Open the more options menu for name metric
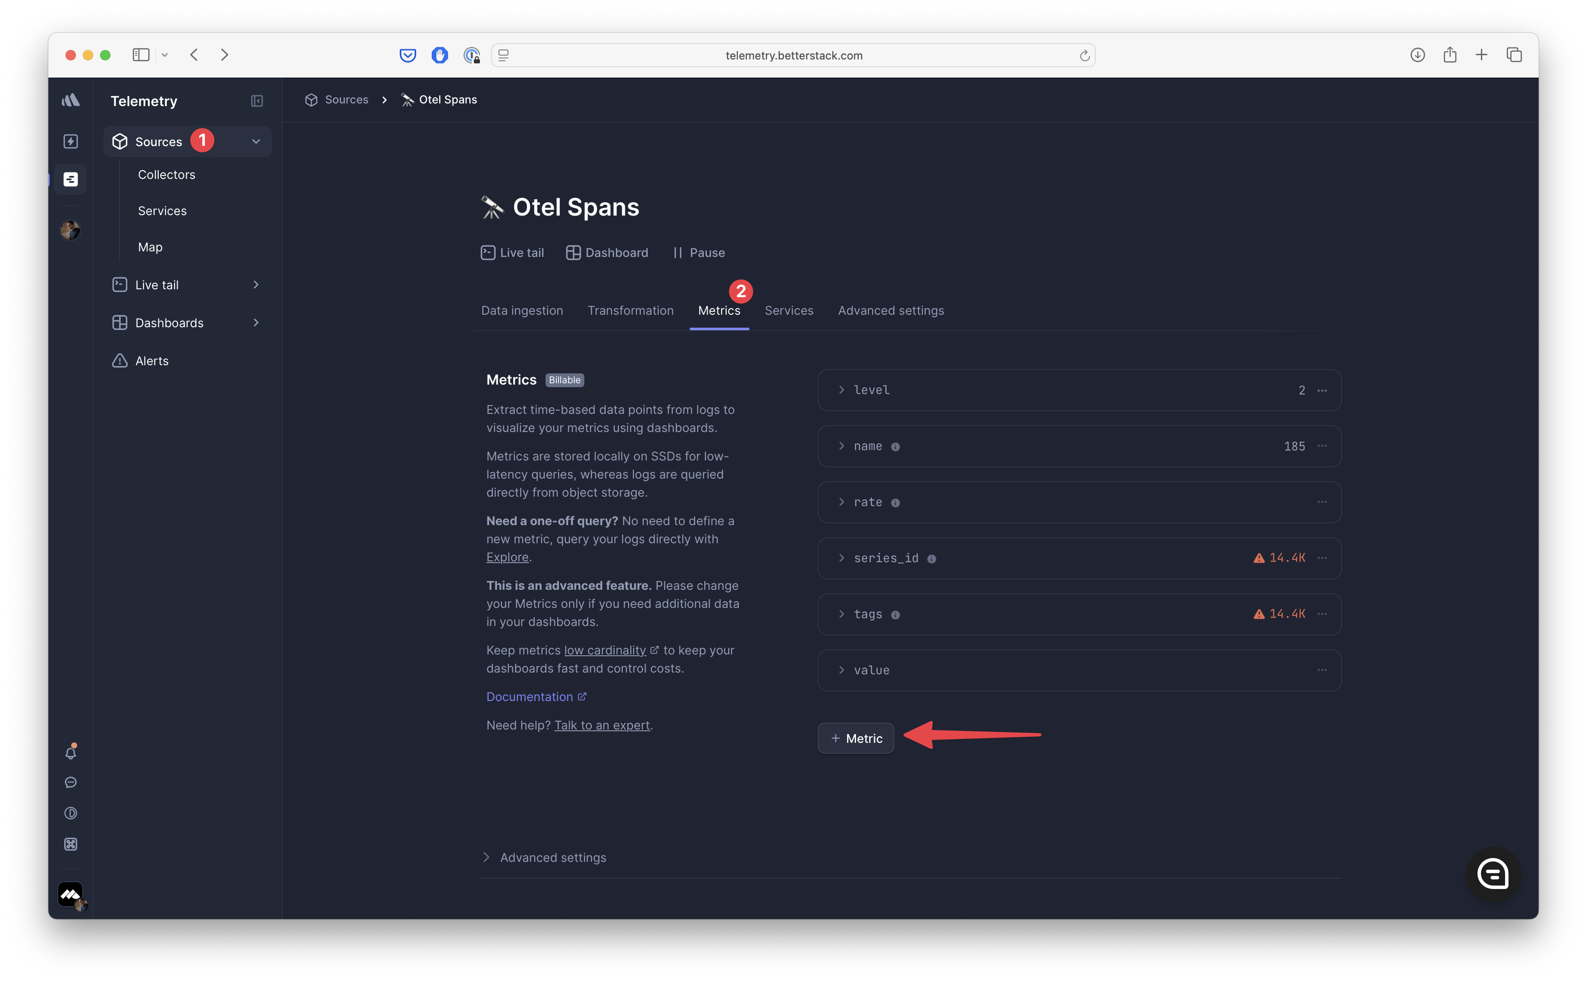The height and width of the screenshot is (983, 1587). click(x=1322, y=446)
